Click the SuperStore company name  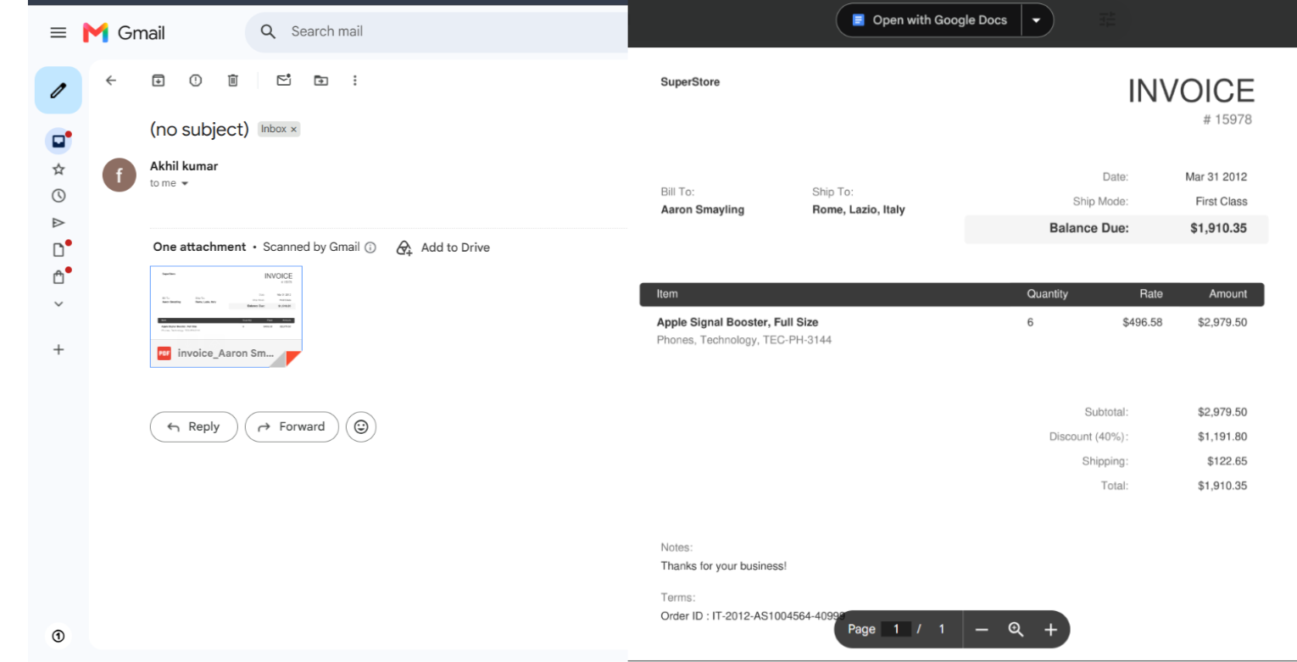point(690,82)
